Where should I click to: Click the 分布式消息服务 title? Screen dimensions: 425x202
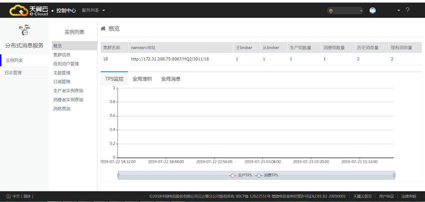point(24,46)
